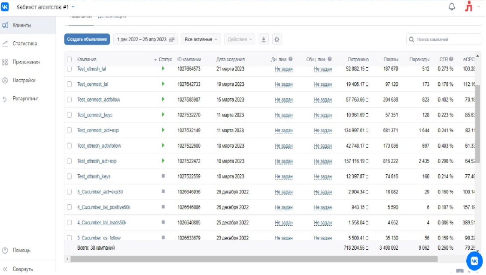Toggle stopped status of Test_otnosh_keys
The image size is (486, 275).
[163, 176]
